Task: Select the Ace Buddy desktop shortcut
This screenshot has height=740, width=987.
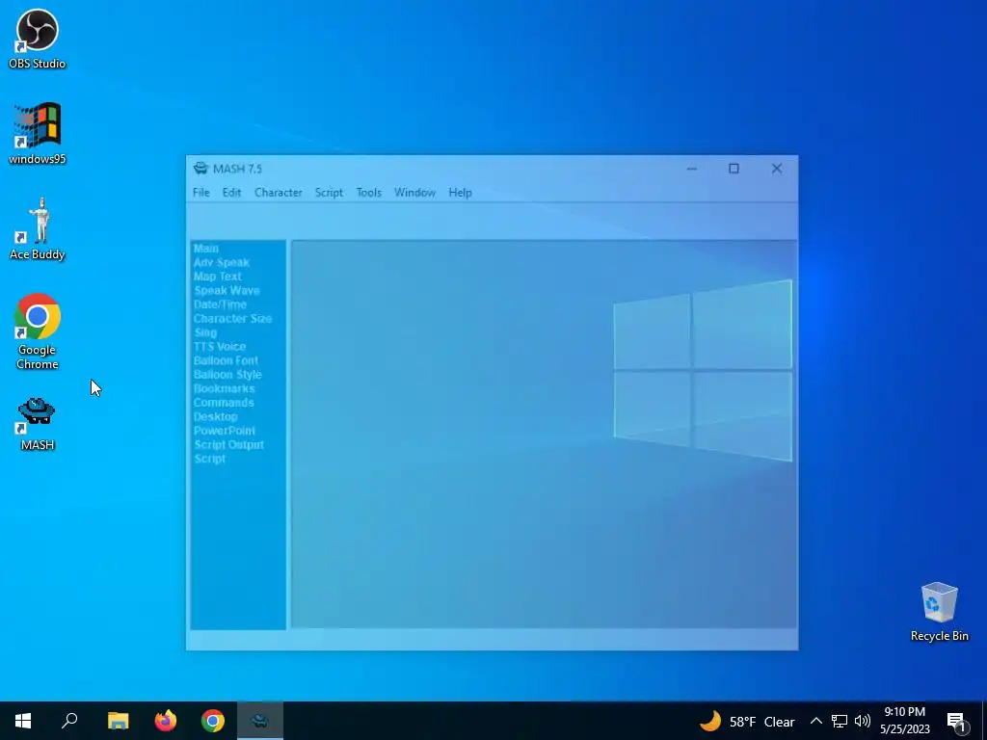Action: 38,229
